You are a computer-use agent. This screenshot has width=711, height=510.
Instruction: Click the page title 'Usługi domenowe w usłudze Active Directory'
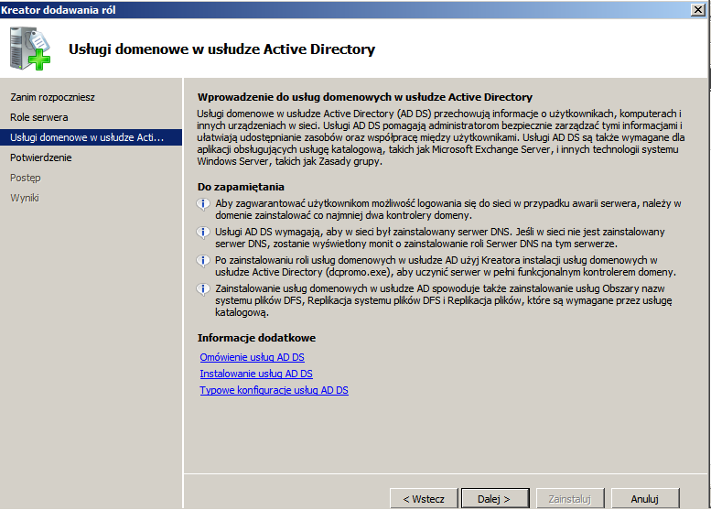tap(221, 49)
